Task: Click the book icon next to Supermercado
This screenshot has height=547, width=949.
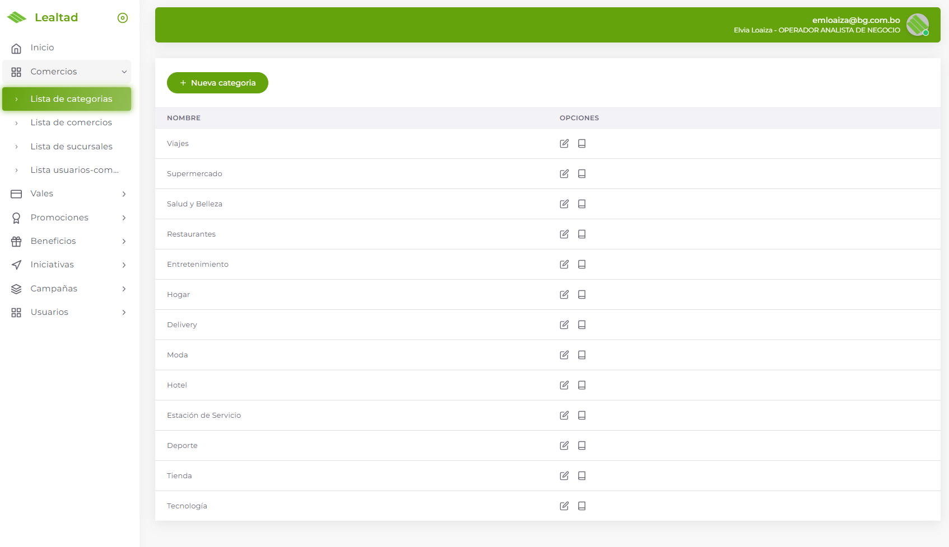Action: point(582,173)
